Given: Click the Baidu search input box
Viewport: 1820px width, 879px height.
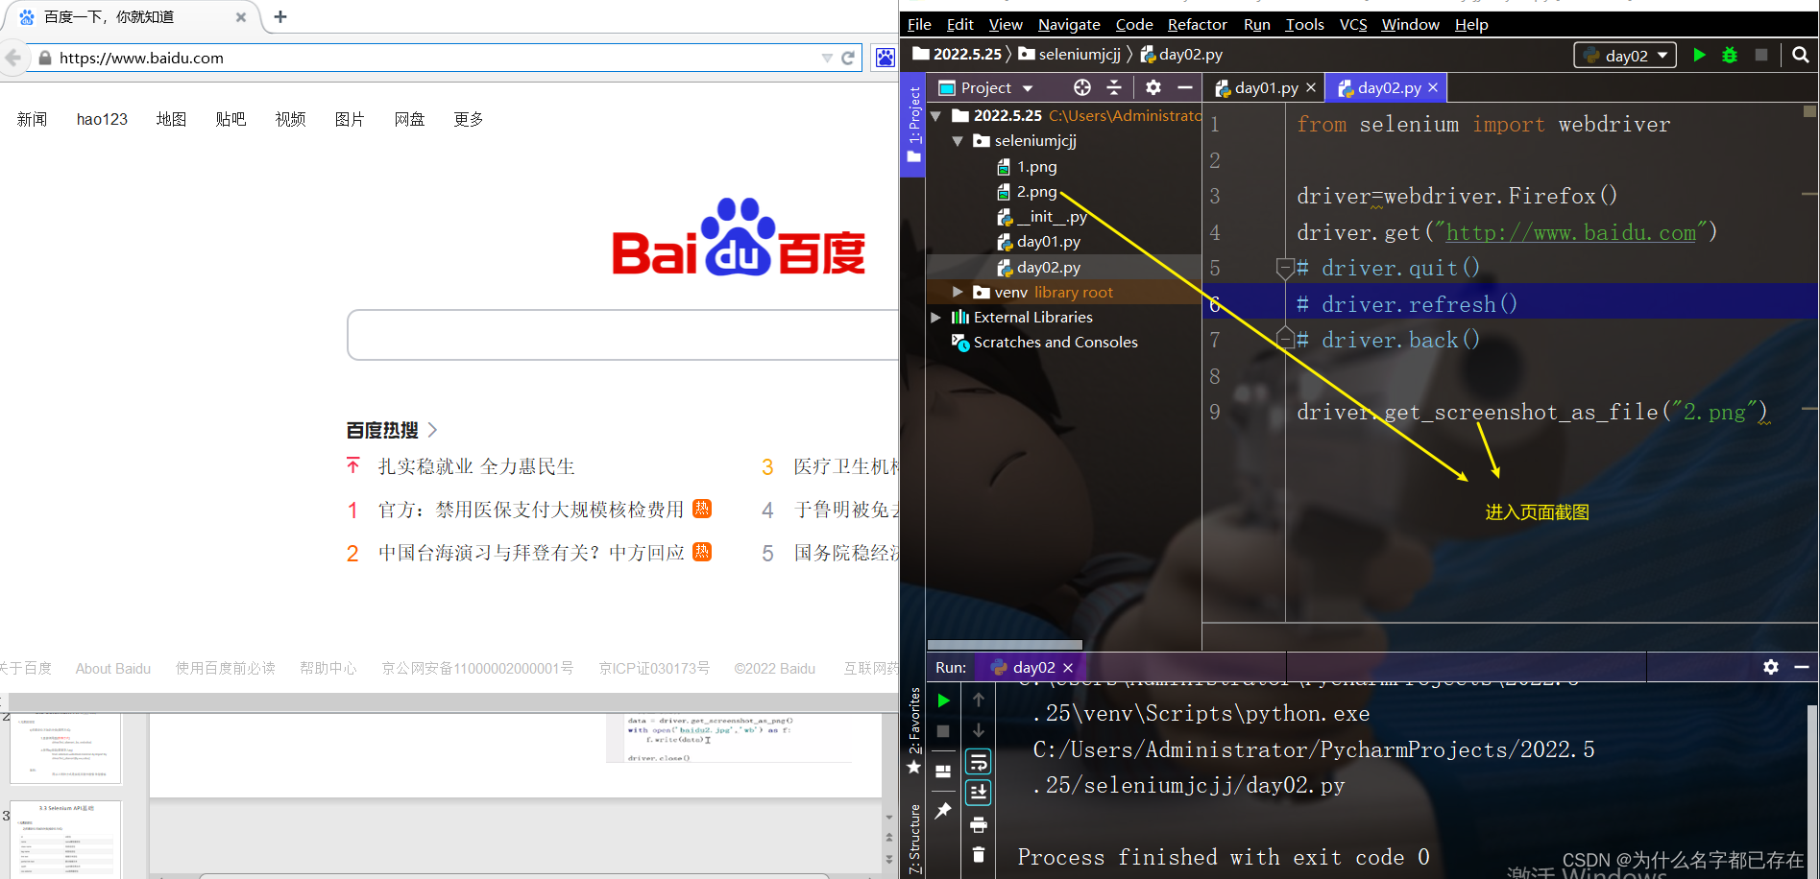Looking at the screenshot, I should pos(622,335).
